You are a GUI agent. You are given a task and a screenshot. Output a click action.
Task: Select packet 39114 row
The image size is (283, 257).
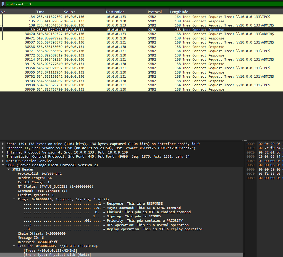(x=141, y=60)
